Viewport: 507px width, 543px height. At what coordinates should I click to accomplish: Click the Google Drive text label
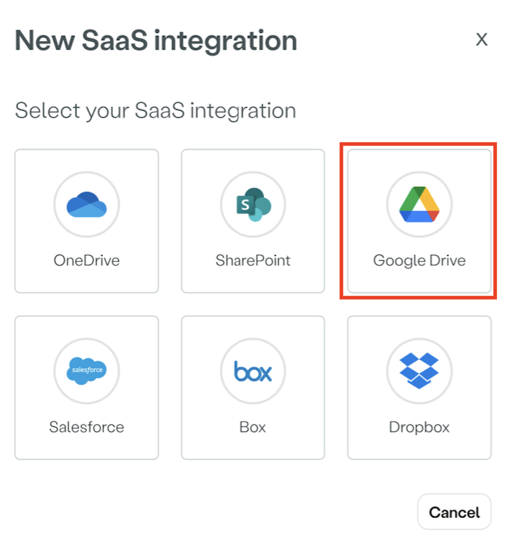[419, 261]
